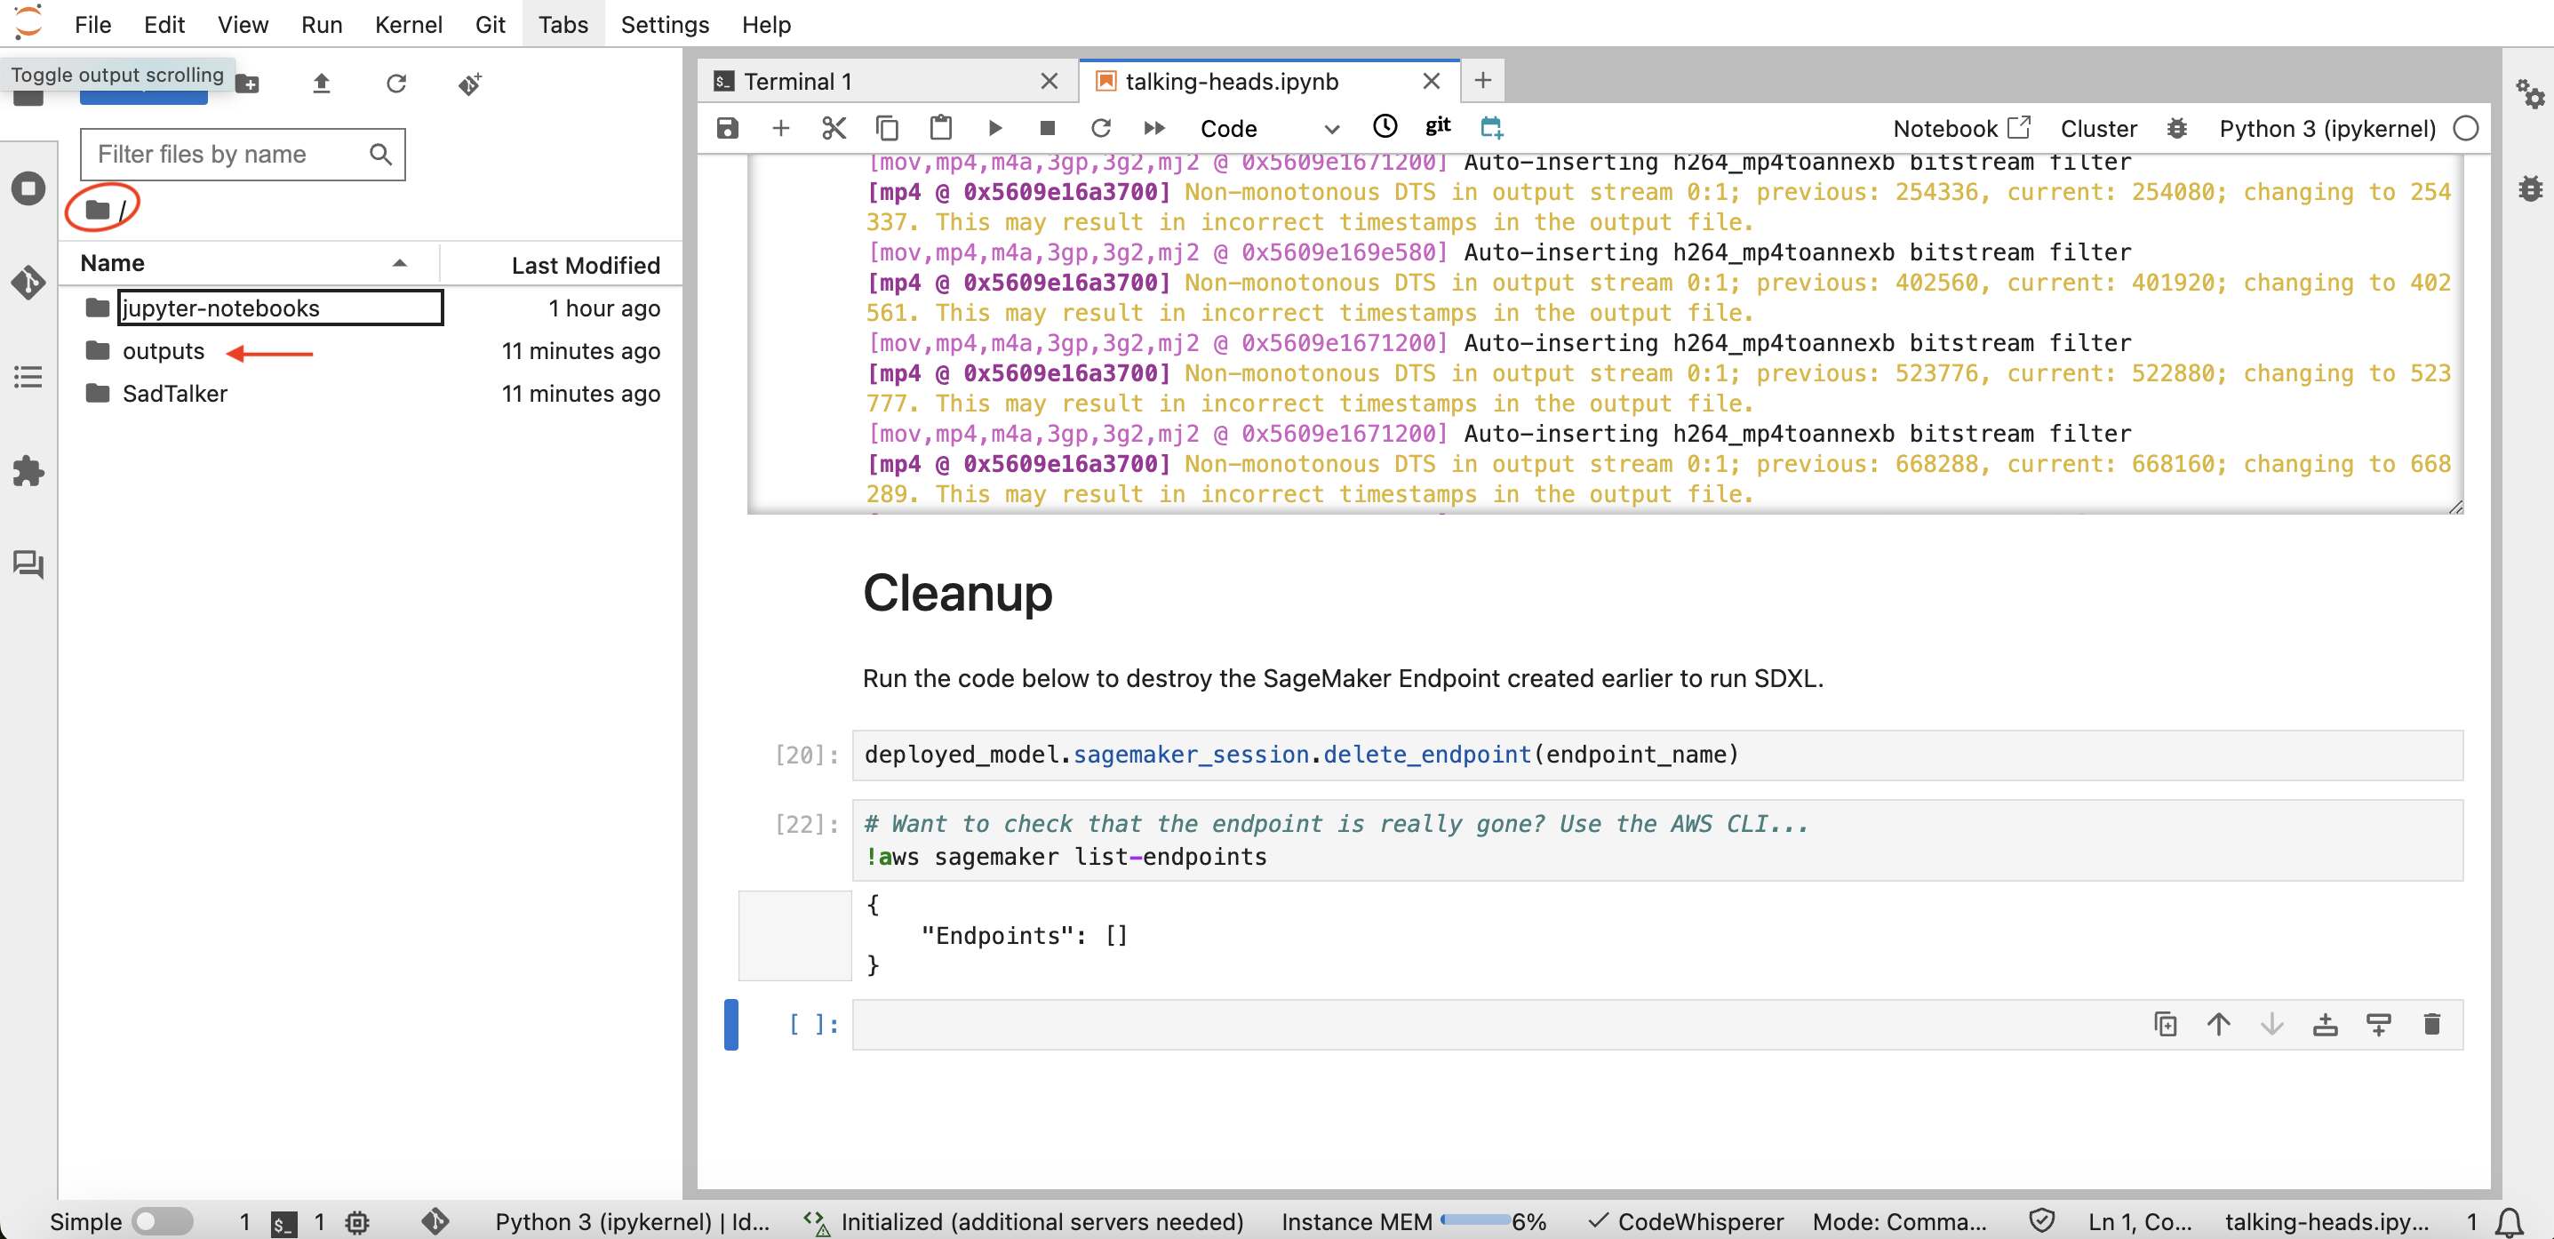Run the selected cell with the play button

pos(994,128)
